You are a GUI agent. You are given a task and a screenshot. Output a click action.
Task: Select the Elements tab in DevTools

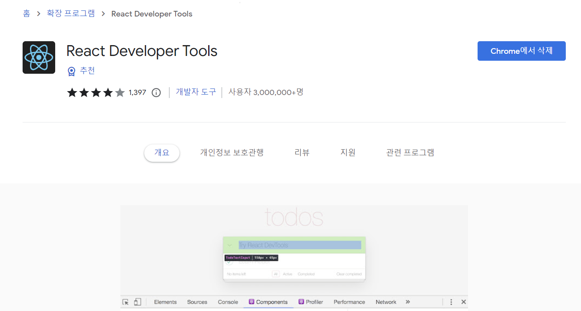click(165, 302)
